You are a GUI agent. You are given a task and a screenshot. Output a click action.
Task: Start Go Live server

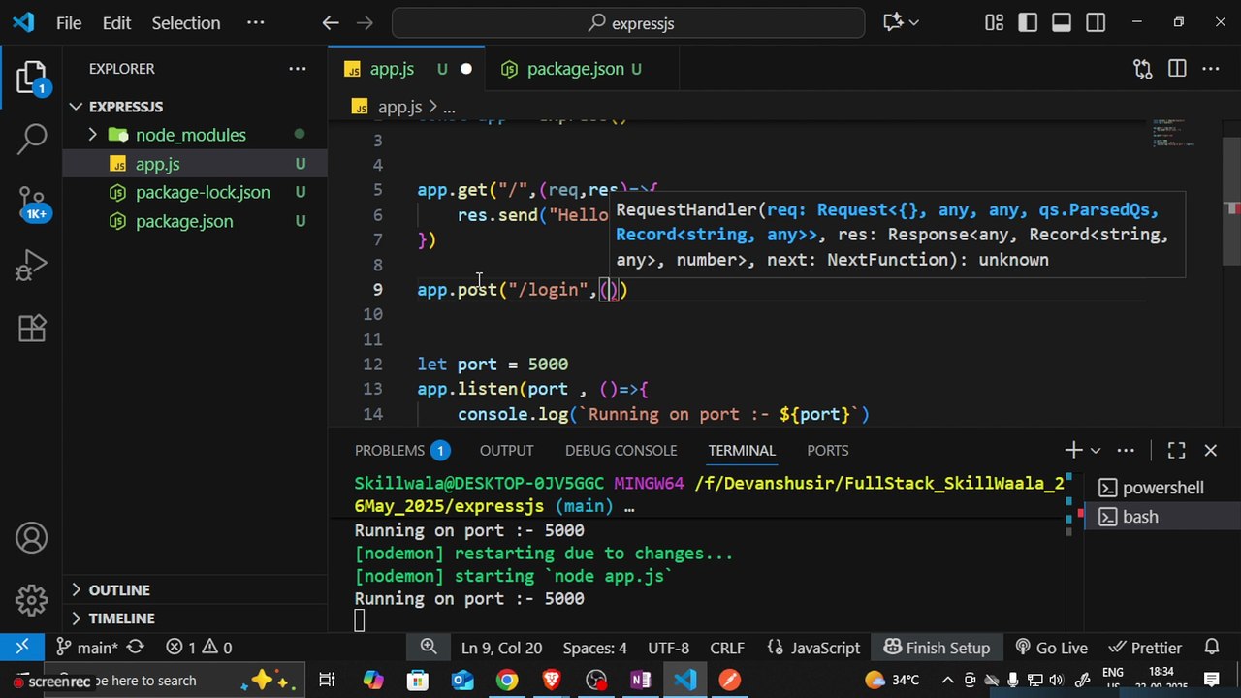click(1051, 647)
